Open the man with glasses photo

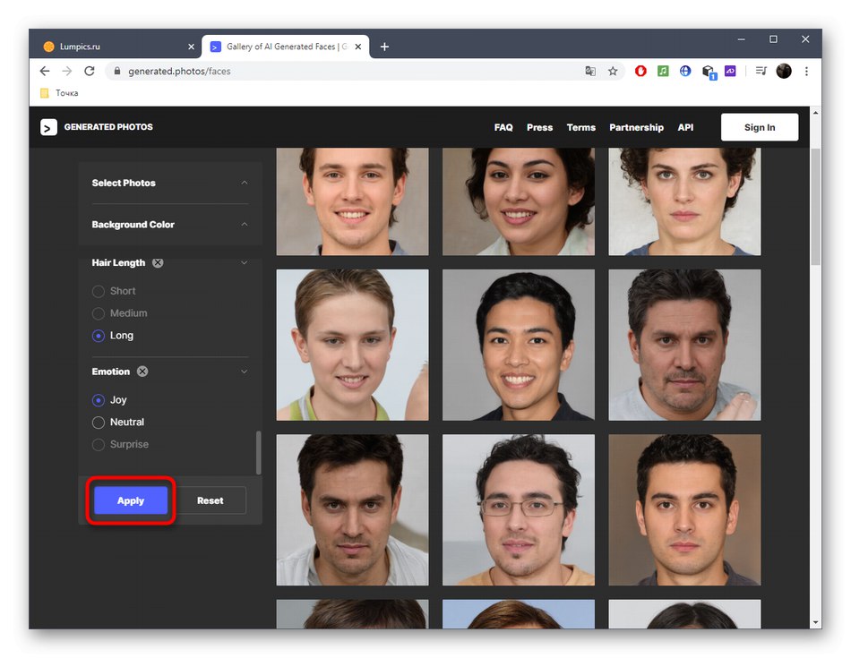pyautogui.click(x=519, y=510)
